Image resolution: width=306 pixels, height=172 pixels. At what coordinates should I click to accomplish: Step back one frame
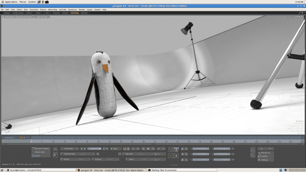coord(85,149)
